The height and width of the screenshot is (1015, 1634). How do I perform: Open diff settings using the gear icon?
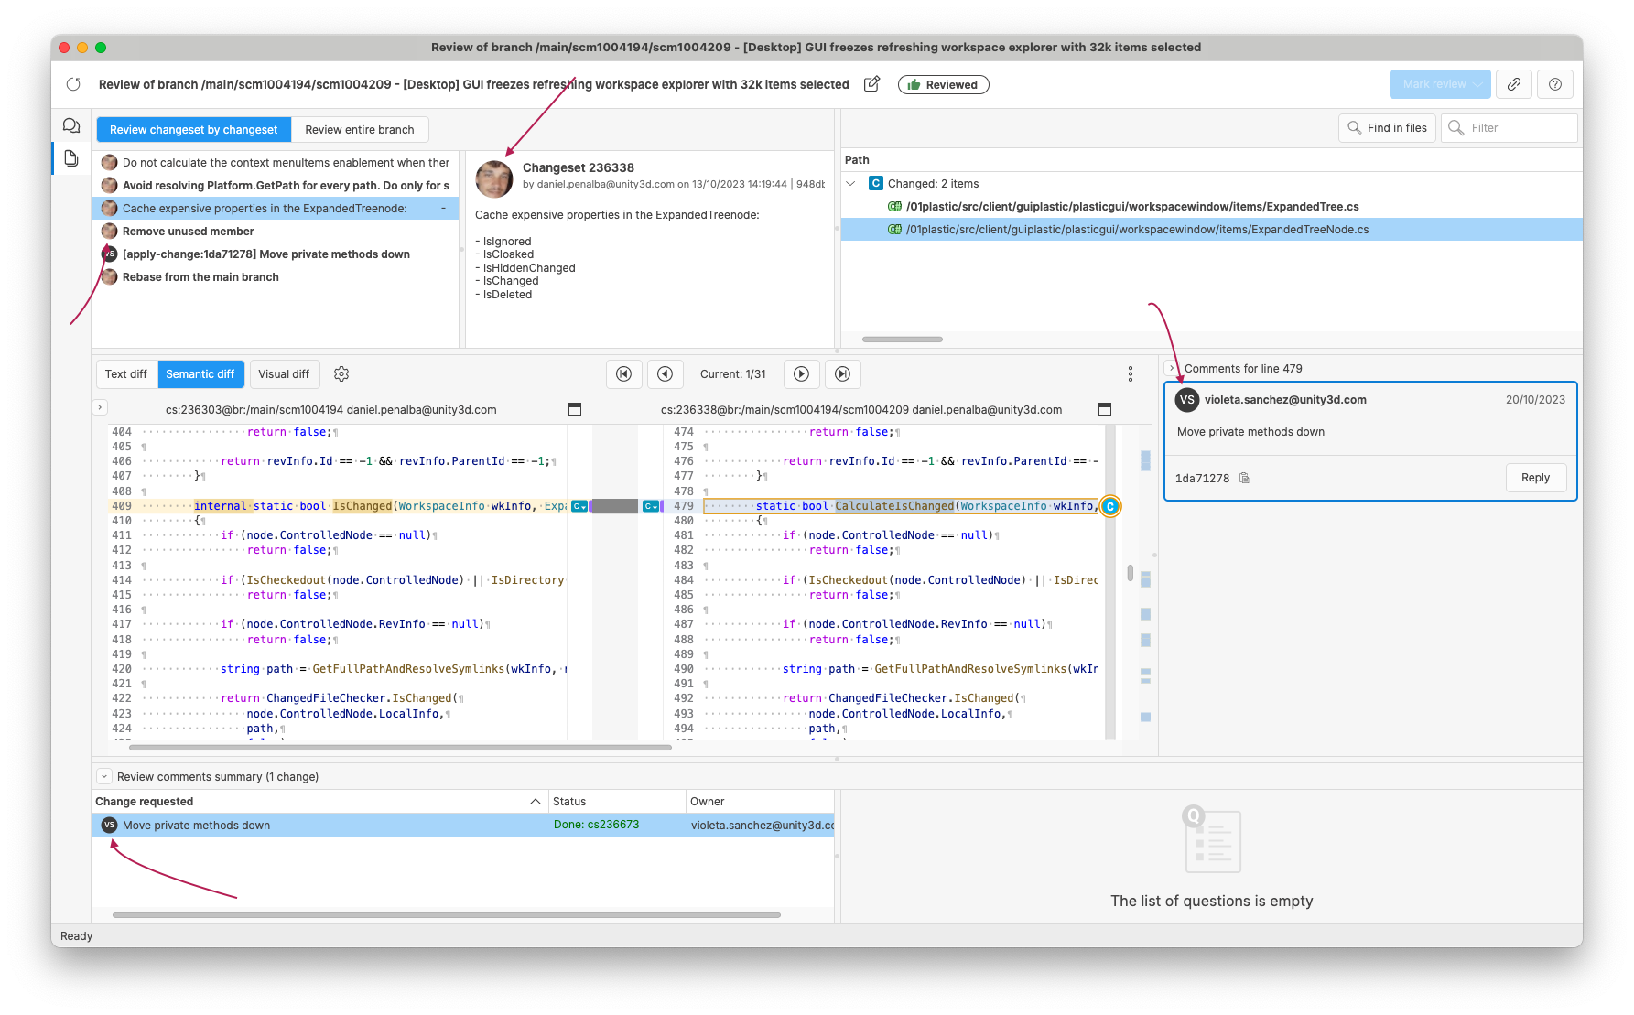pos(341,373)
